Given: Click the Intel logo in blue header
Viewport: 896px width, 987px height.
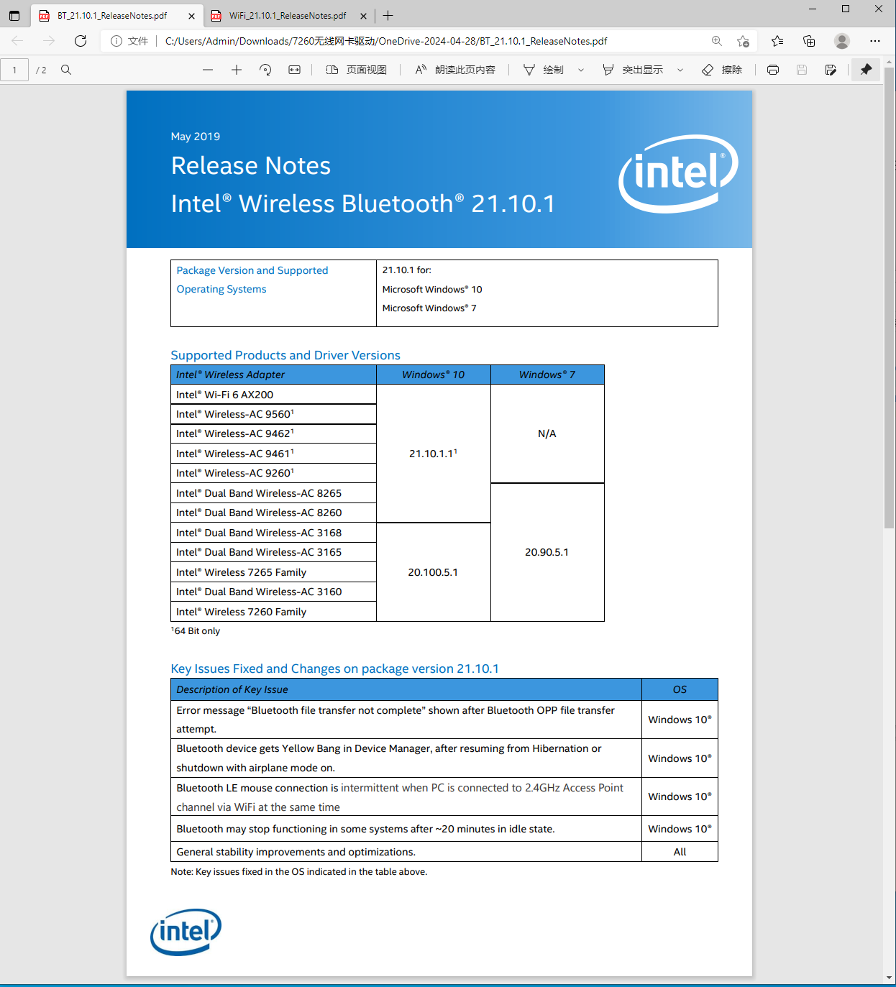Looking at the screenshot, I should 678,173.
